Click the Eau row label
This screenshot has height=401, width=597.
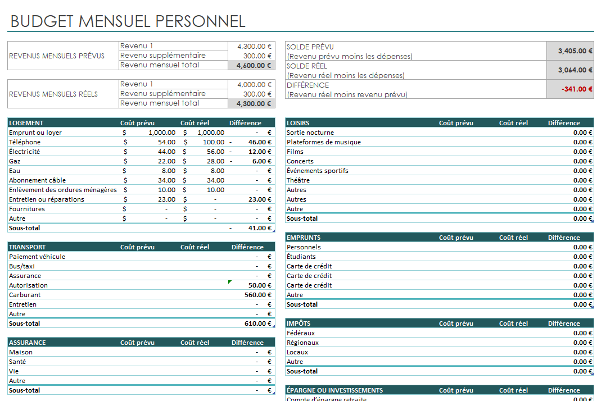(15, 171)
